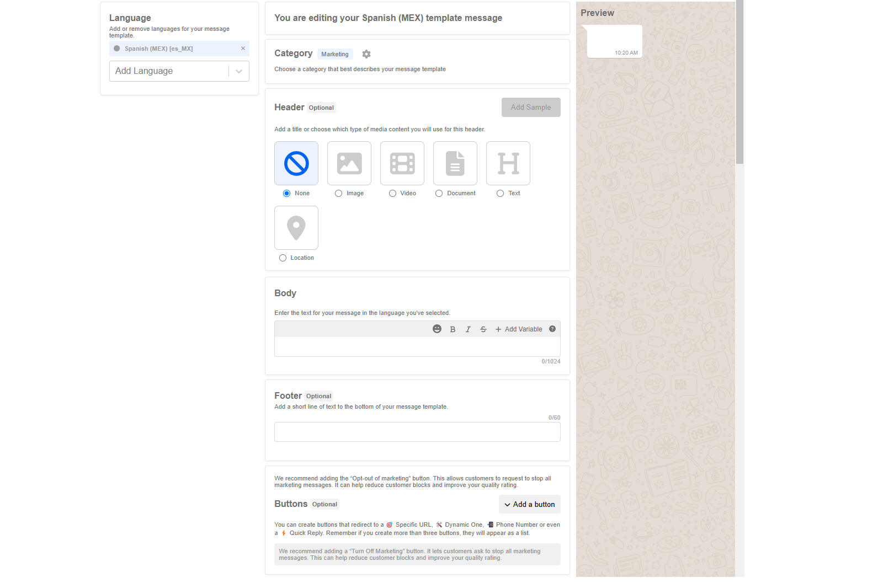Choose the Location pin header tile
This screenshot has width=873, height=583.
point(296,228)
